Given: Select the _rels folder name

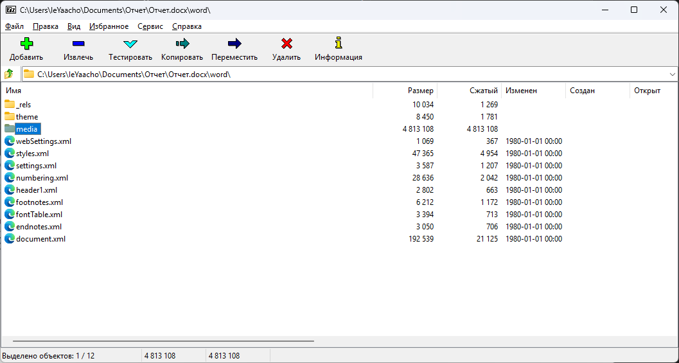Looking at the screenshot, I should point(23,104).
